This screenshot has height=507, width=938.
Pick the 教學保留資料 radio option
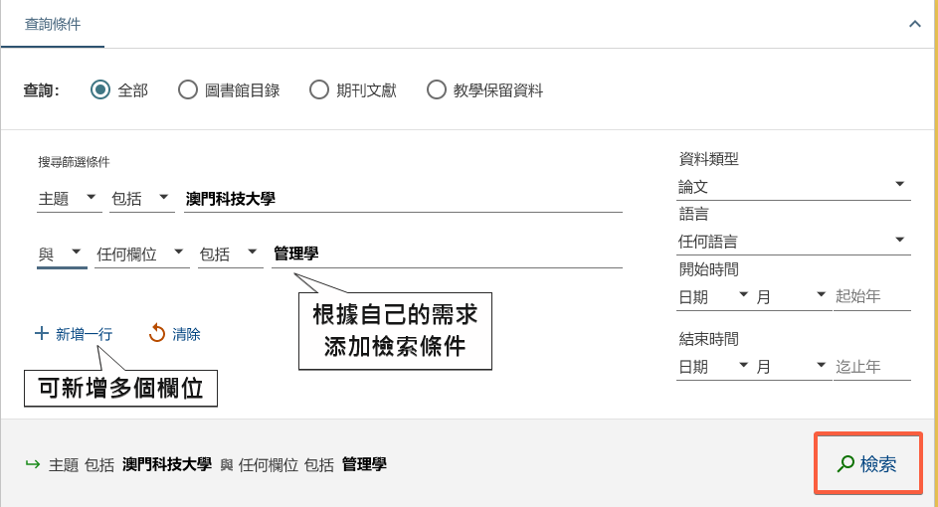436,90
